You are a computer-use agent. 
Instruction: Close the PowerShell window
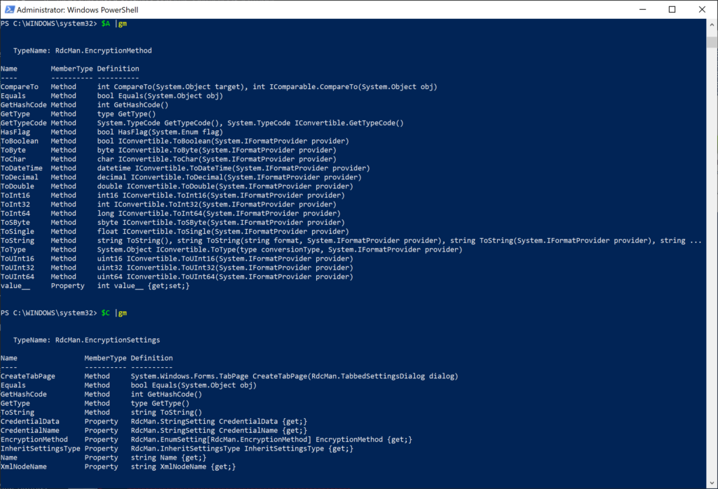702,9
